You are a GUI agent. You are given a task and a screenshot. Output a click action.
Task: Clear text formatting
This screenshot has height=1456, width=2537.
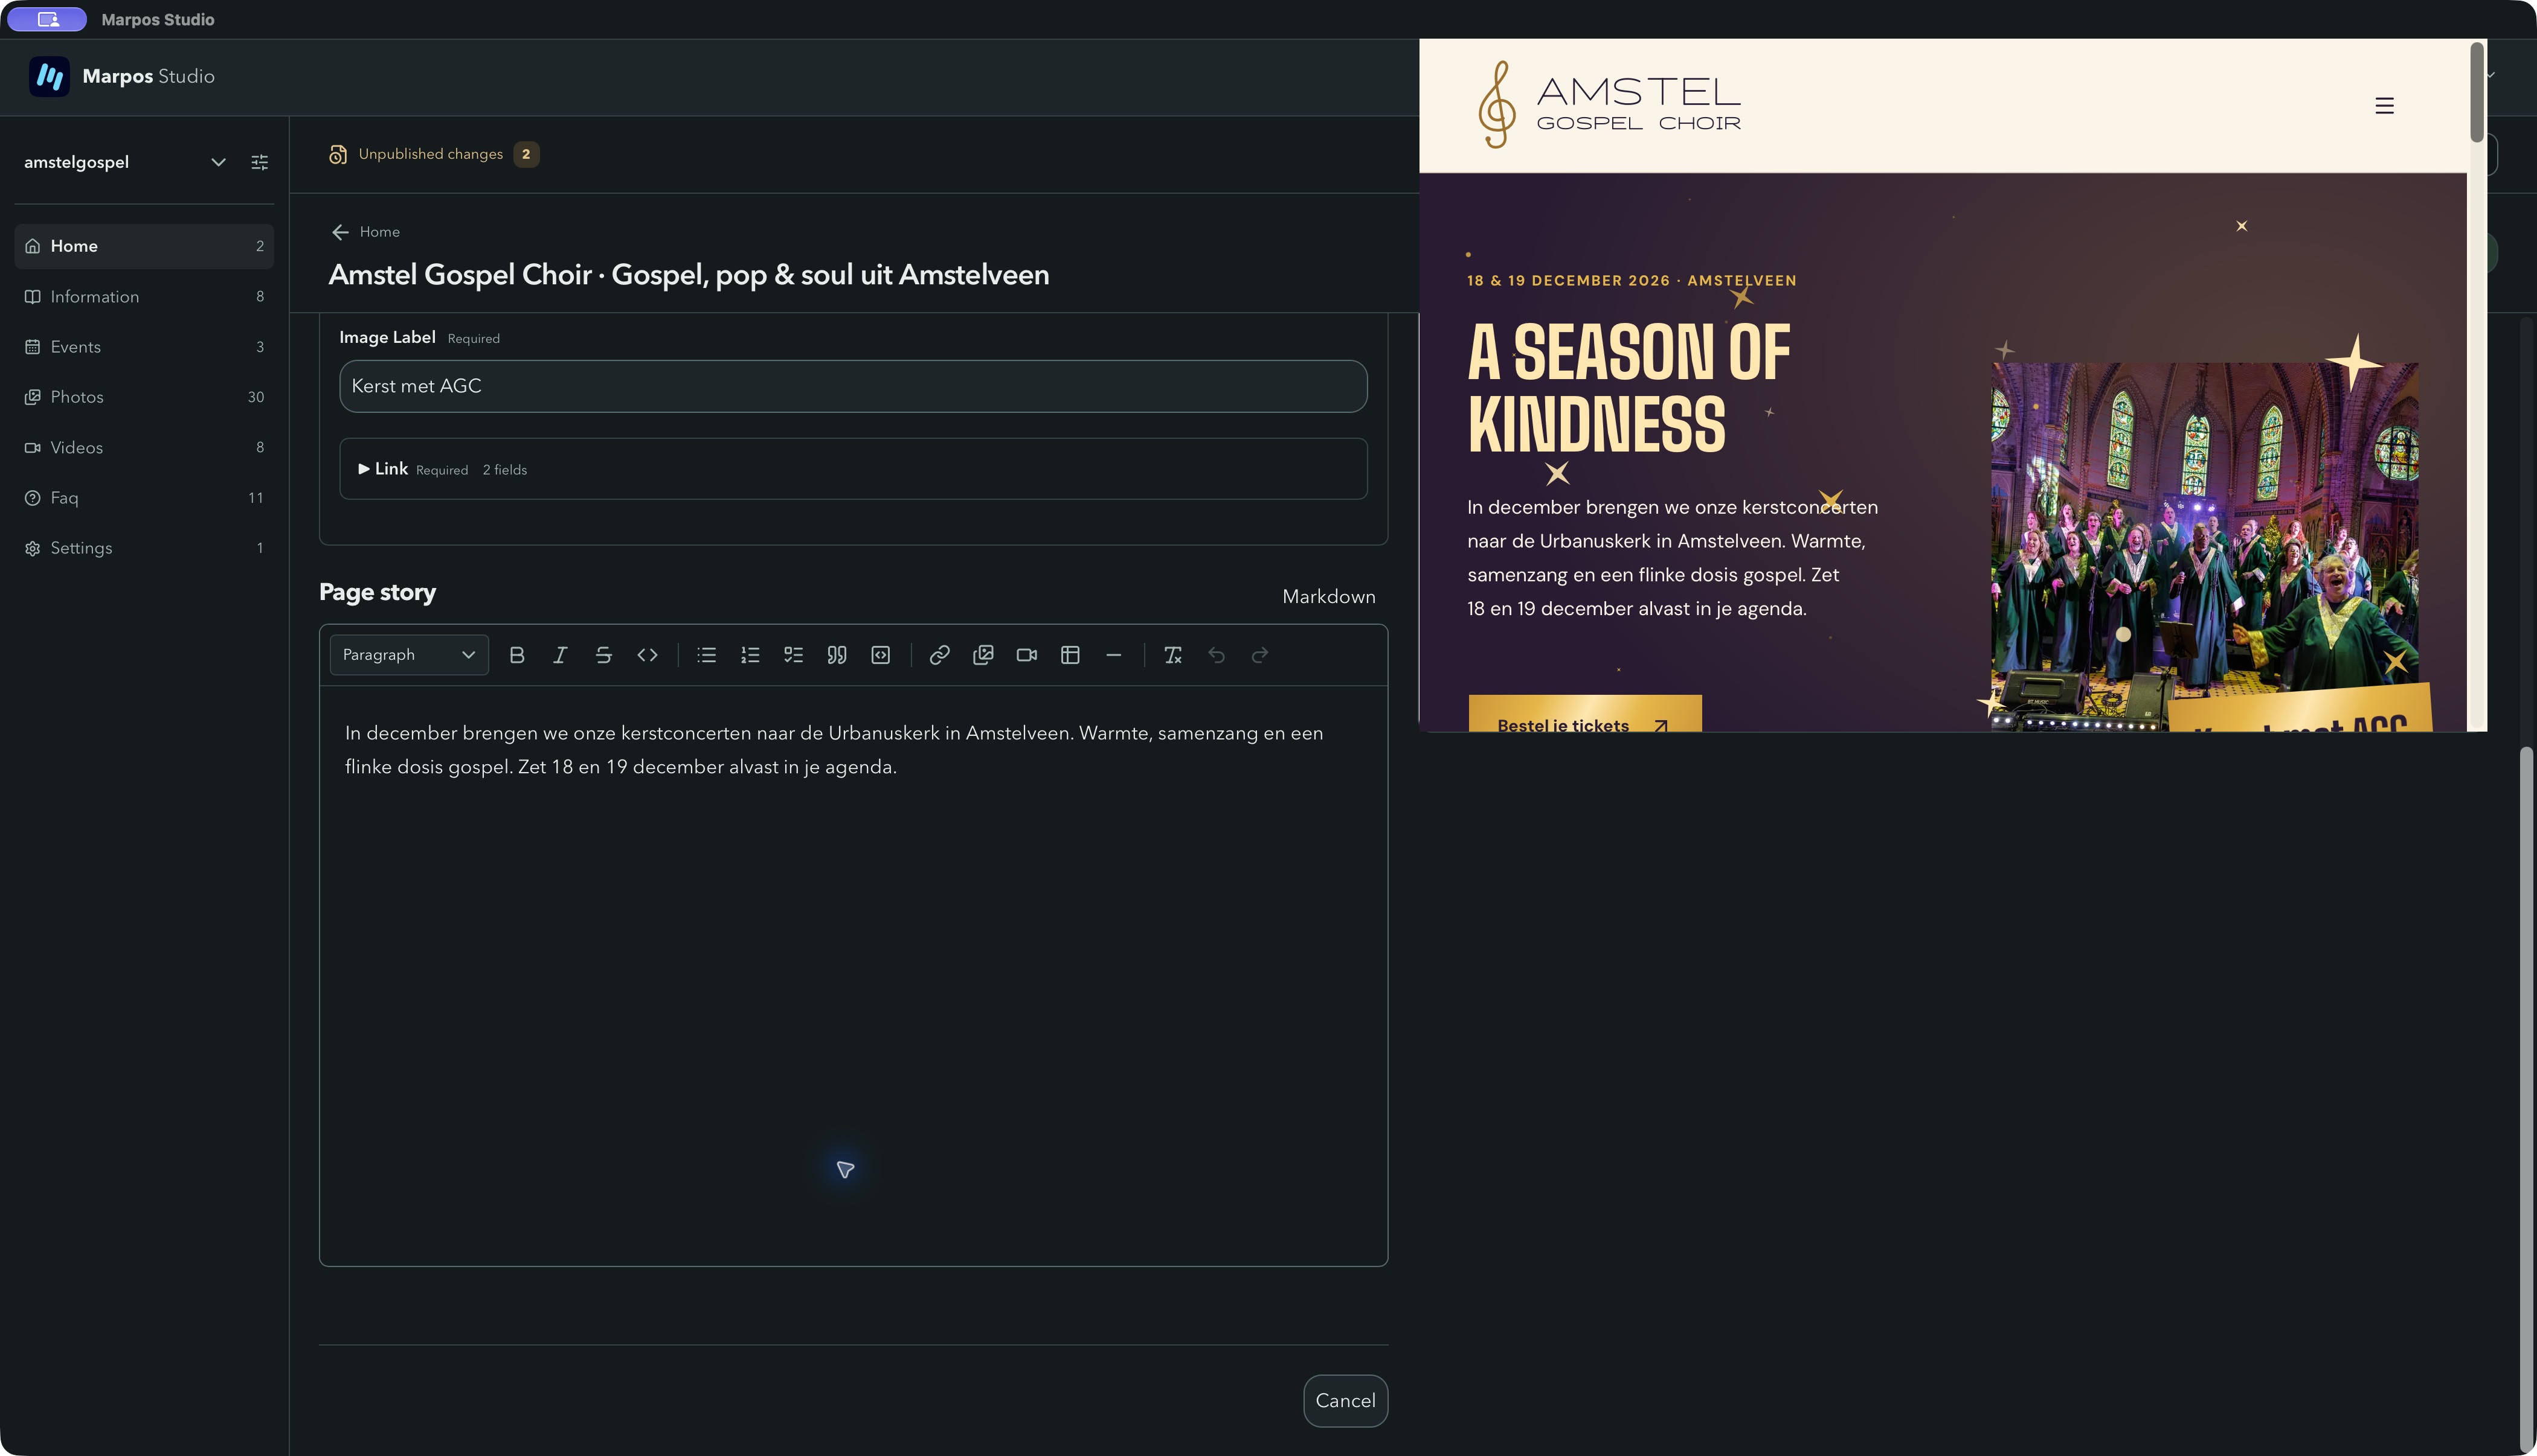point(1172,655)
